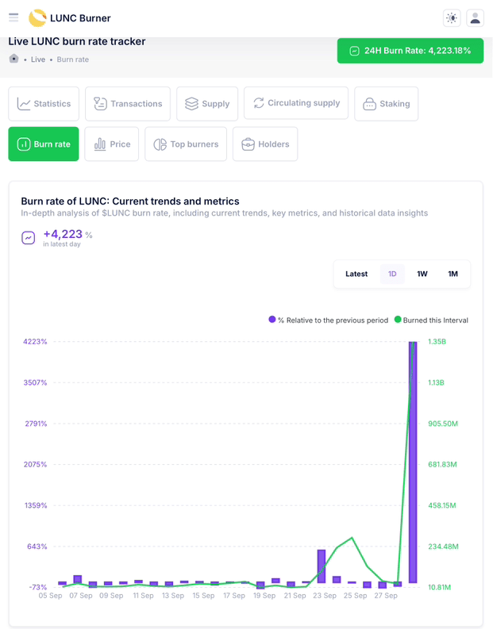The height and width of the screenshot is (629, 493).
Task: Select the Latest time range
Action: [x=356, y=274]
